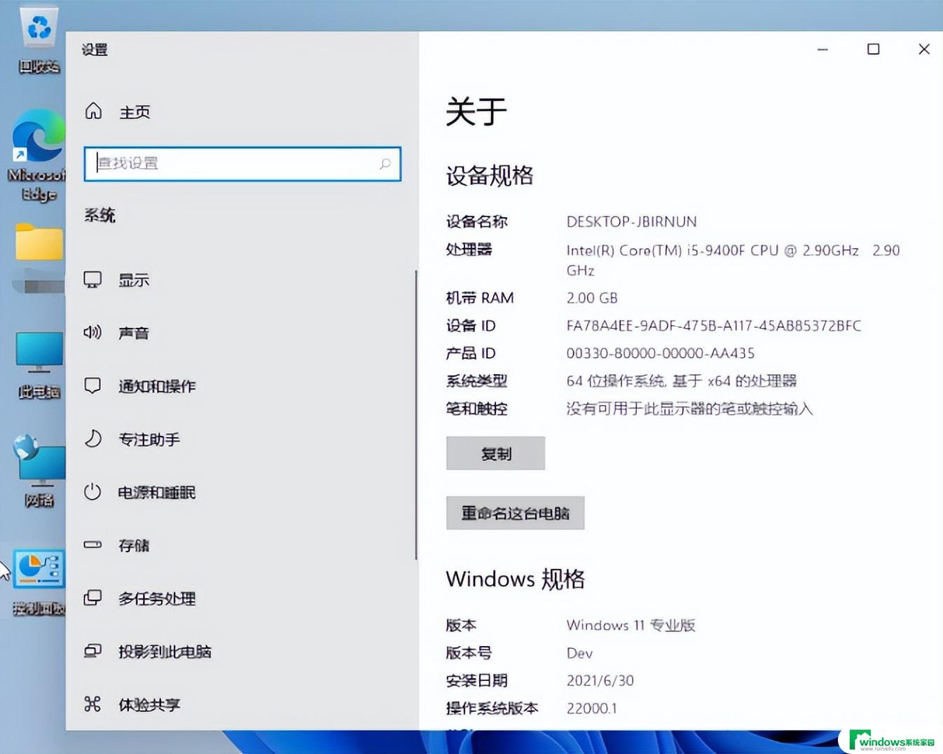Open 电源和睡眠 power icon

click(x=92, y=492)
